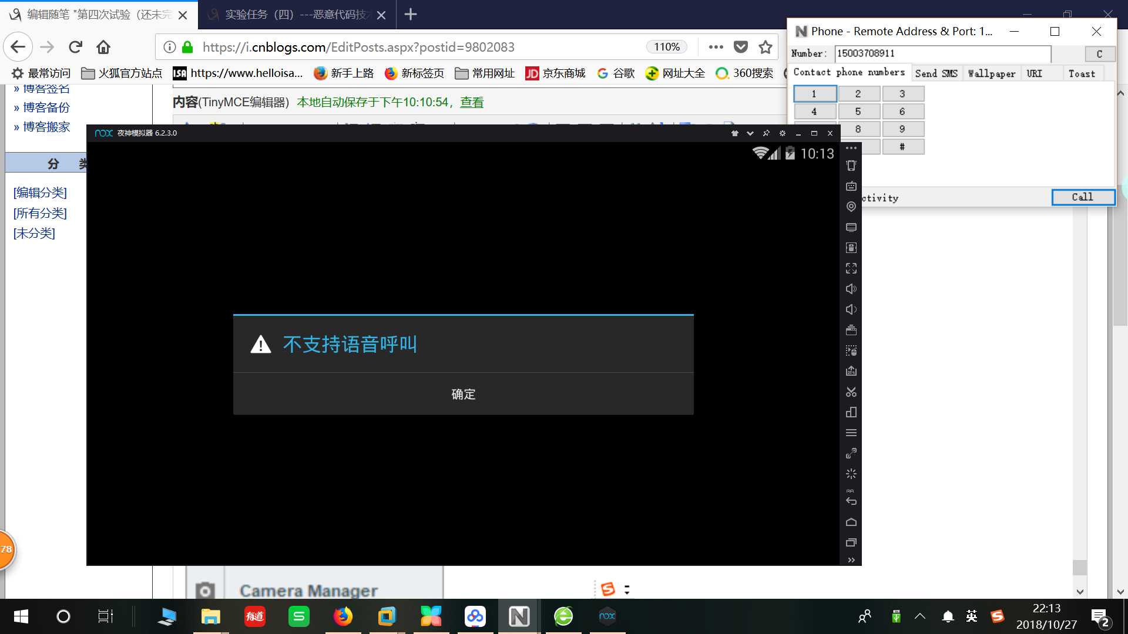Image resolution: width=1128 pixels, height=634 pixels.
Task: Click the Nox app icon in Windows taskbar
Action: [607, 616]
